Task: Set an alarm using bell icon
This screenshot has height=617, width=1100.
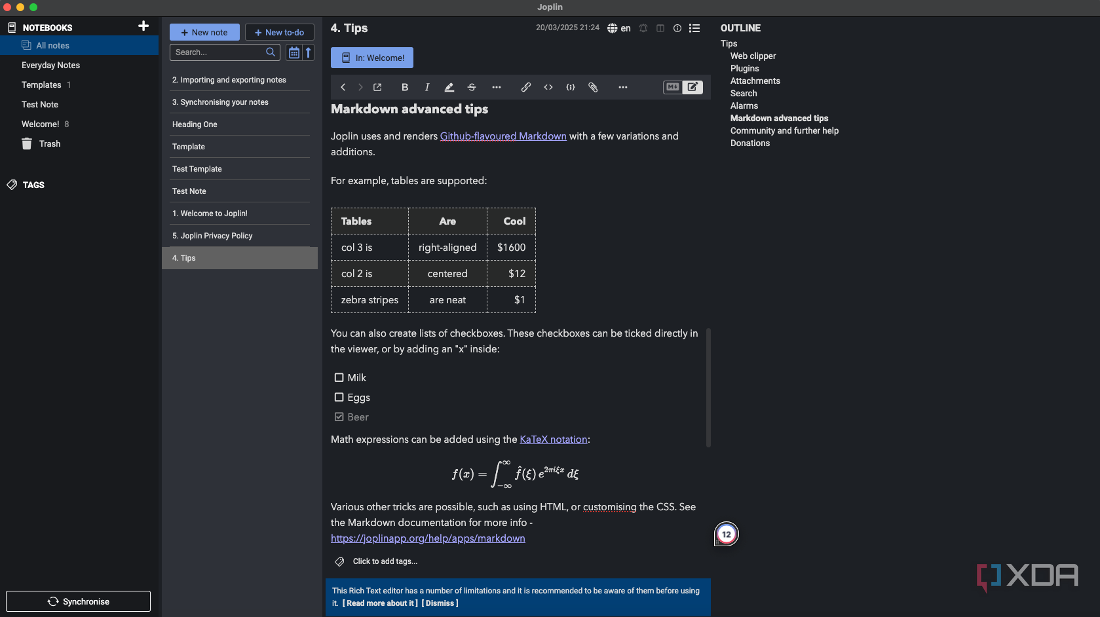Action: [x=643, y=28]
